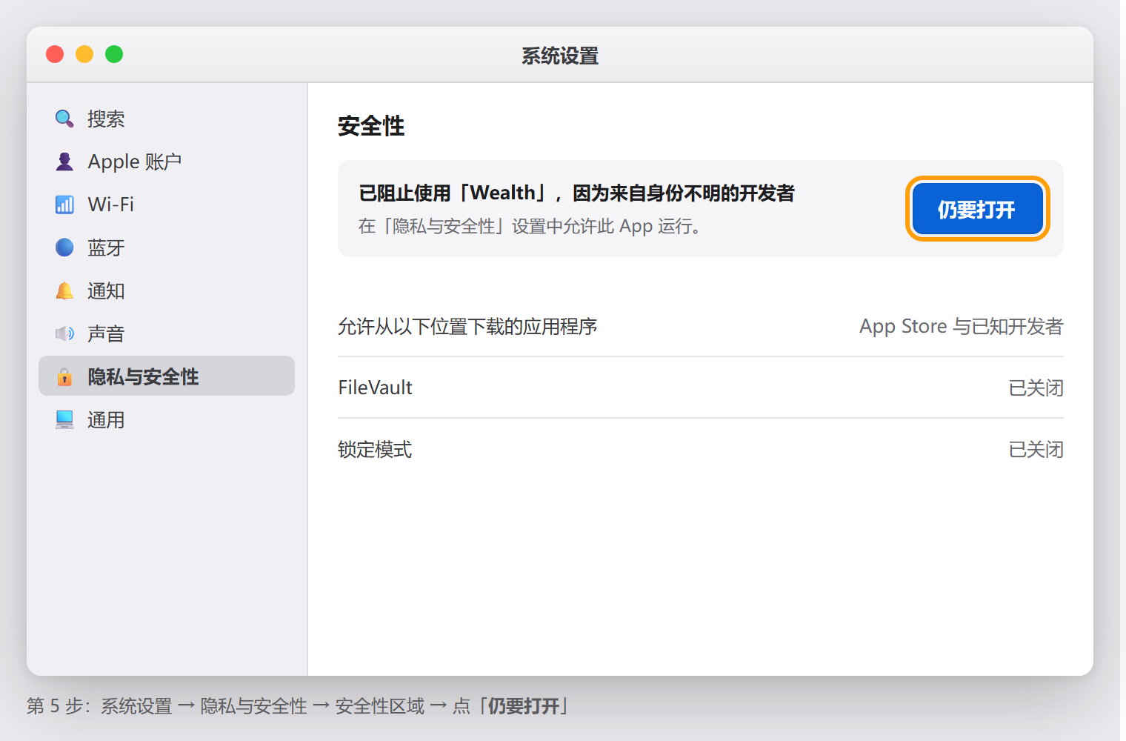Viewport: 1126px width, 741px height.
Task: Click the 在「隐私与安全性」设置中允许此 App 运行 text
Action: [x=529, y=226]
